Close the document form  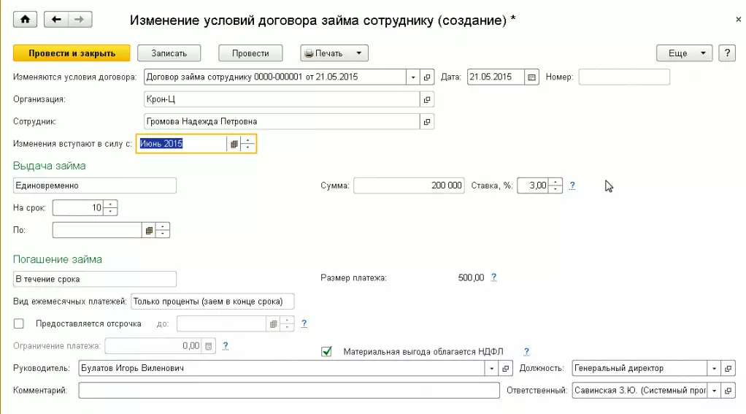(738, 20)
